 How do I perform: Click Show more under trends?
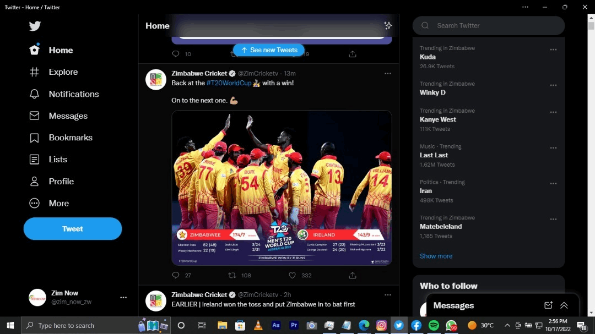click(436, 256)
